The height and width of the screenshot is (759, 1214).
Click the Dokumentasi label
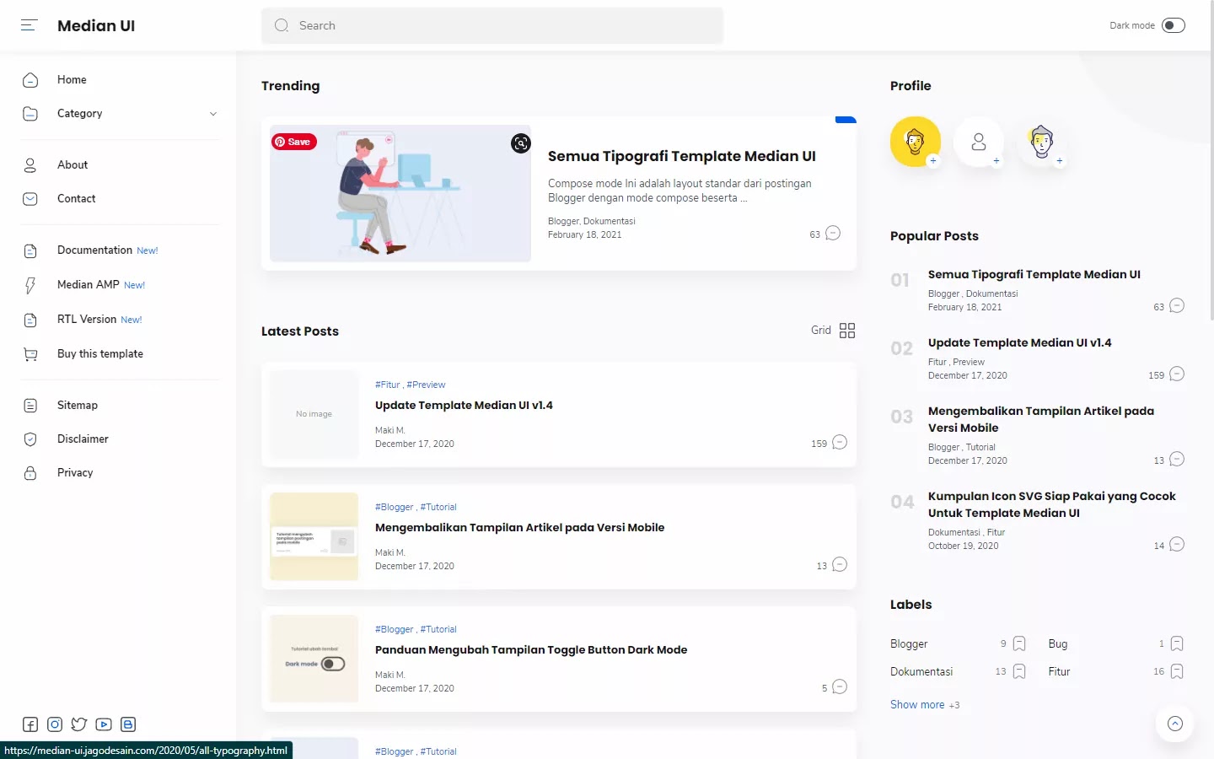[x=921, y=672]
